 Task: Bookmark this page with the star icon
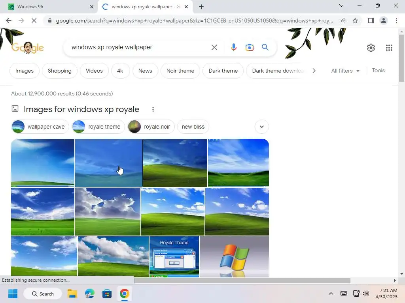[355, 21]
